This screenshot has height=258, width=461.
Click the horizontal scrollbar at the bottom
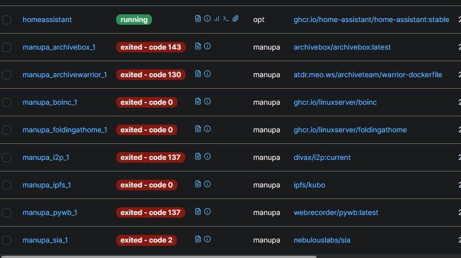click(x=159, y=257)
